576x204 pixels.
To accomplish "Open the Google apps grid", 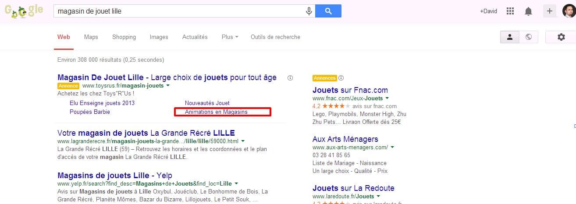I will click(510, 11).
